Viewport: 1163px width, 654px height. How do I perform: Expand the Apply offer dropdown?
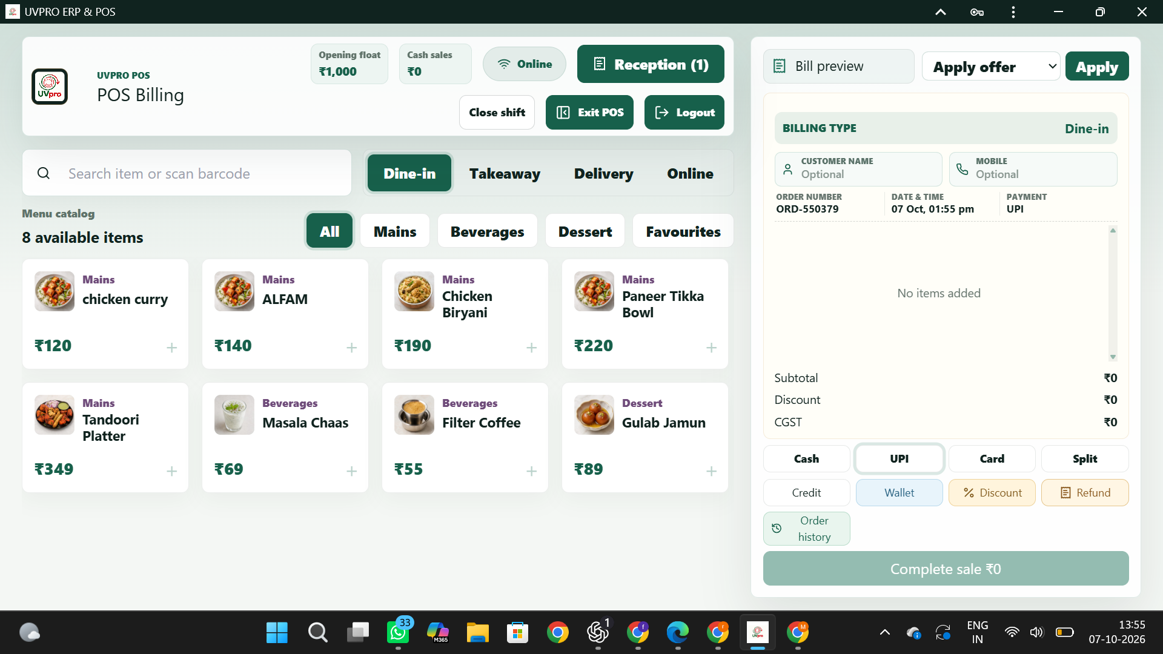[x=990, y=67]
